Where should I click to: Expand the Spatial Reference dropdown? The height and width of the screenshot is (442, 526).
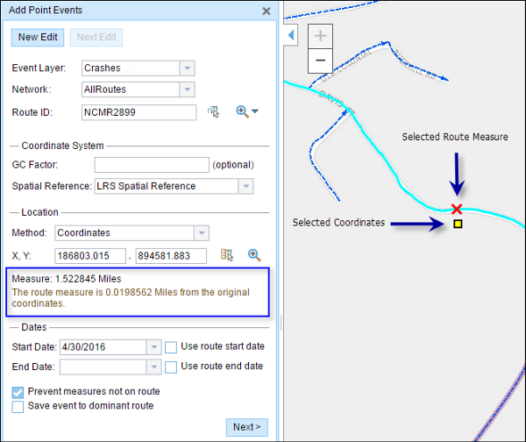pos(245,186)
